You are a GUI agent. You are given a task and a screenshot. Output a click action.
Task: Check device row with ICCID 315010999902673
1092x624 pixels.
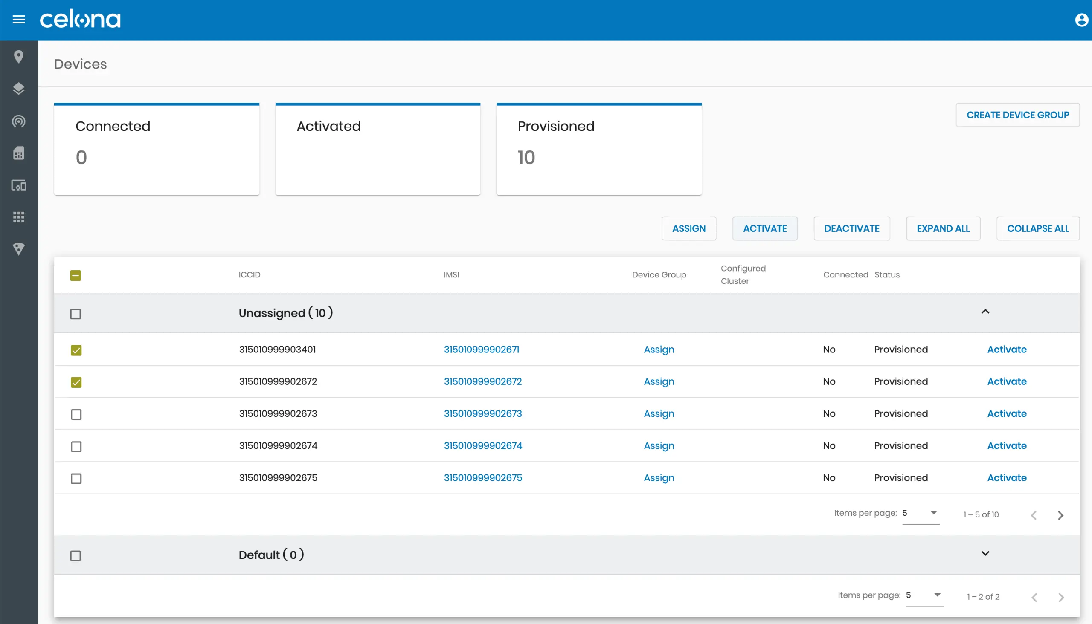76,414
